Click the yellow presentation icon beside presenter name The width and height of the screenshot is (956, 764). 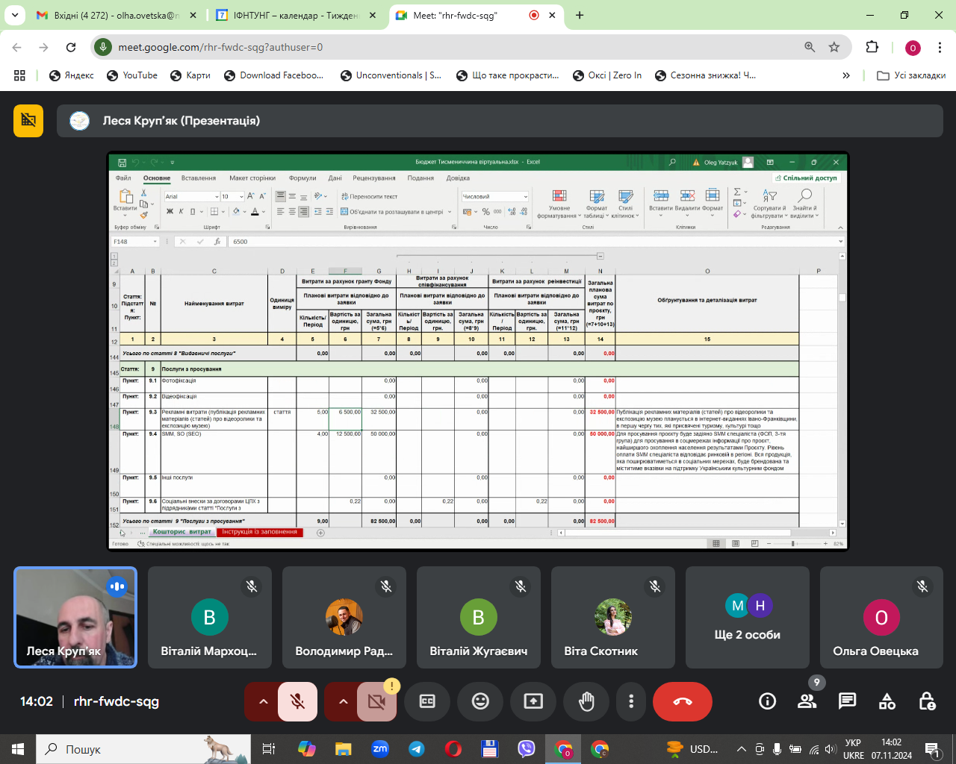click(x=28, y=121)
